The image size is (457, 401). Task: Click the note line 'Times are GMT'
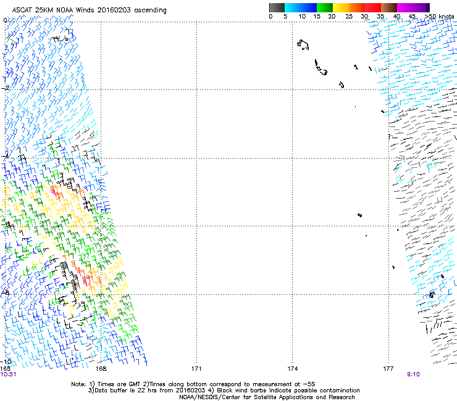pos(119,384)
